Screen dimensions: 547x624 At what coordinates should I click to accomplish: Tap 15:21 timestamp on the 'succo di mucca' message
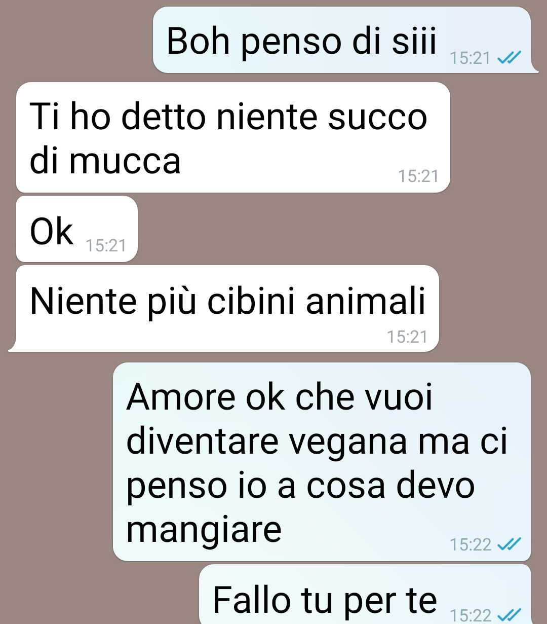point(418,176)
